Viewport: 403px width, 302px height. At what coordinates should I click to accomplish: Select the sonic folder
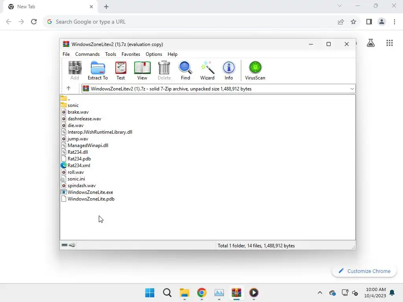pos(70,105)
